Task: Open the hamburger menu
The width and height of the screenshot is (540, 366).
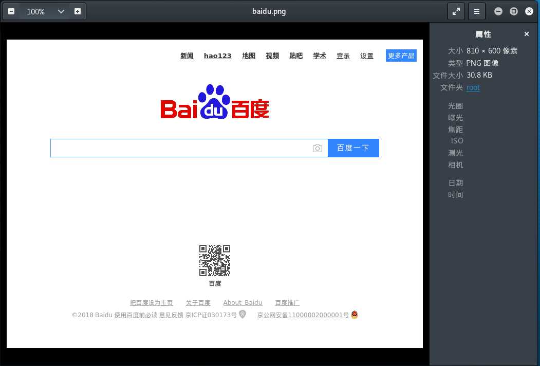Action: (x=477, y=11)
